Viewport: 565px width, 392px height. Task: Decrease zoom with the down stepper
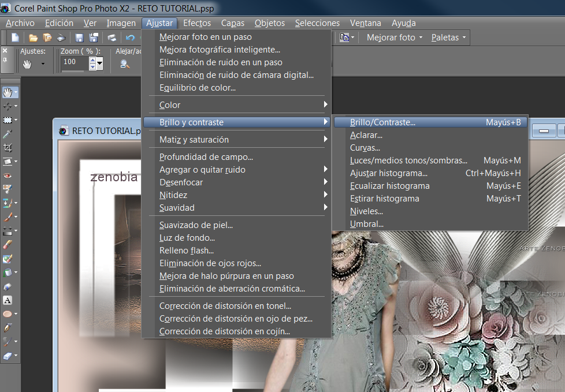(x=92, y=66)
